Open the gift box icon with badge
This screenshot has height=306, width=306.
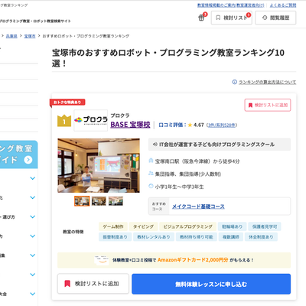pyautogui.click(x=201, y=18)
